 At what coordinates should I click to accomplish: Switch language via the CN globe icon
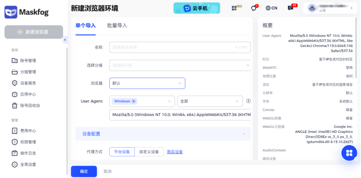[271, 8]
